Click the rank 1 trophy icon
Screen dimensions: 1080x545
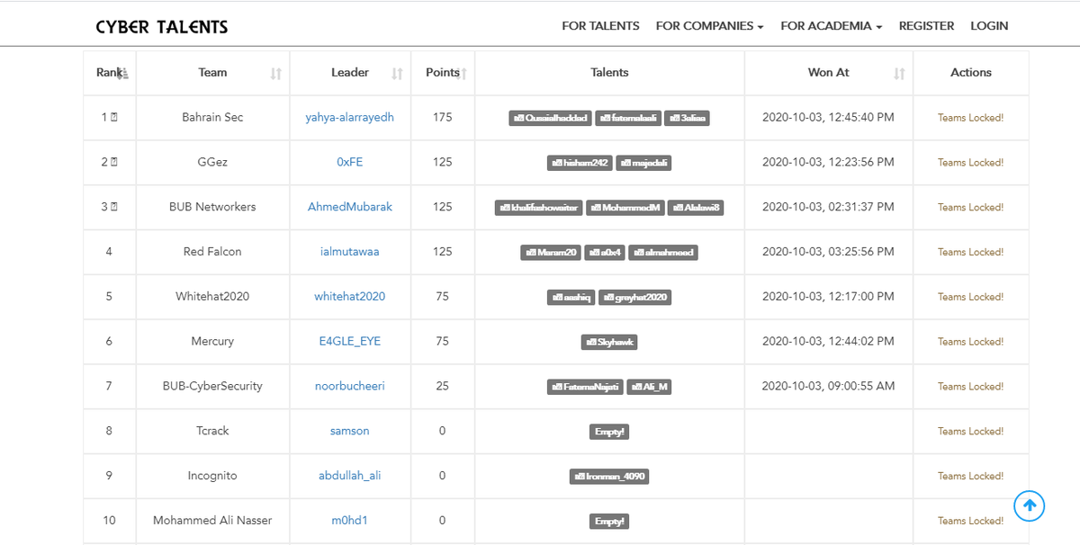(x=114, y=118)
